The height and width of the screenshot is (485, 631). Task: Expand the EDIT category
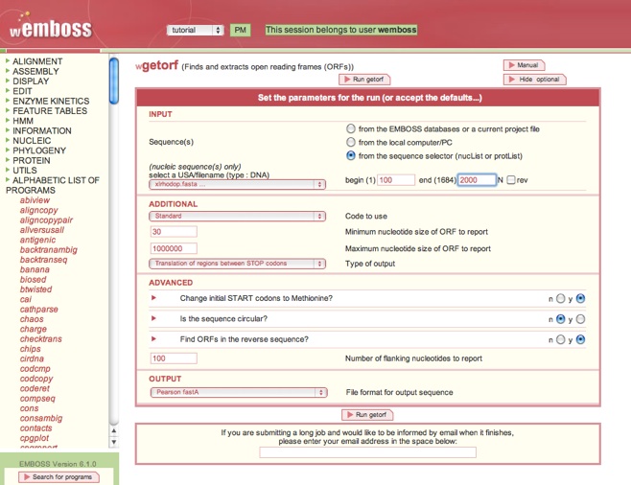pyautogui.click(x=22, y=91)
